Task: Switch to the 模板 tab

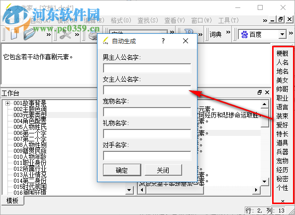Action: (x=12, y=201)
